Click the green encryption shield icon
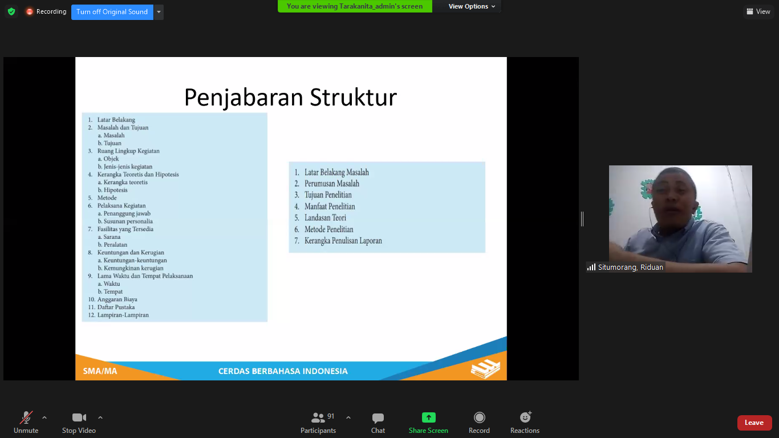The image size is (779, 438). tap(11, 11)
